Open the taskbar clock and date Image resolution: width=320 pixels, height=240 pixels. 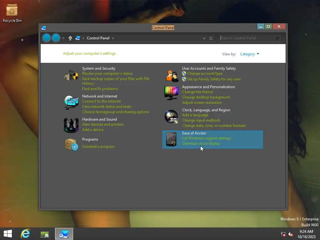point(306,234)
